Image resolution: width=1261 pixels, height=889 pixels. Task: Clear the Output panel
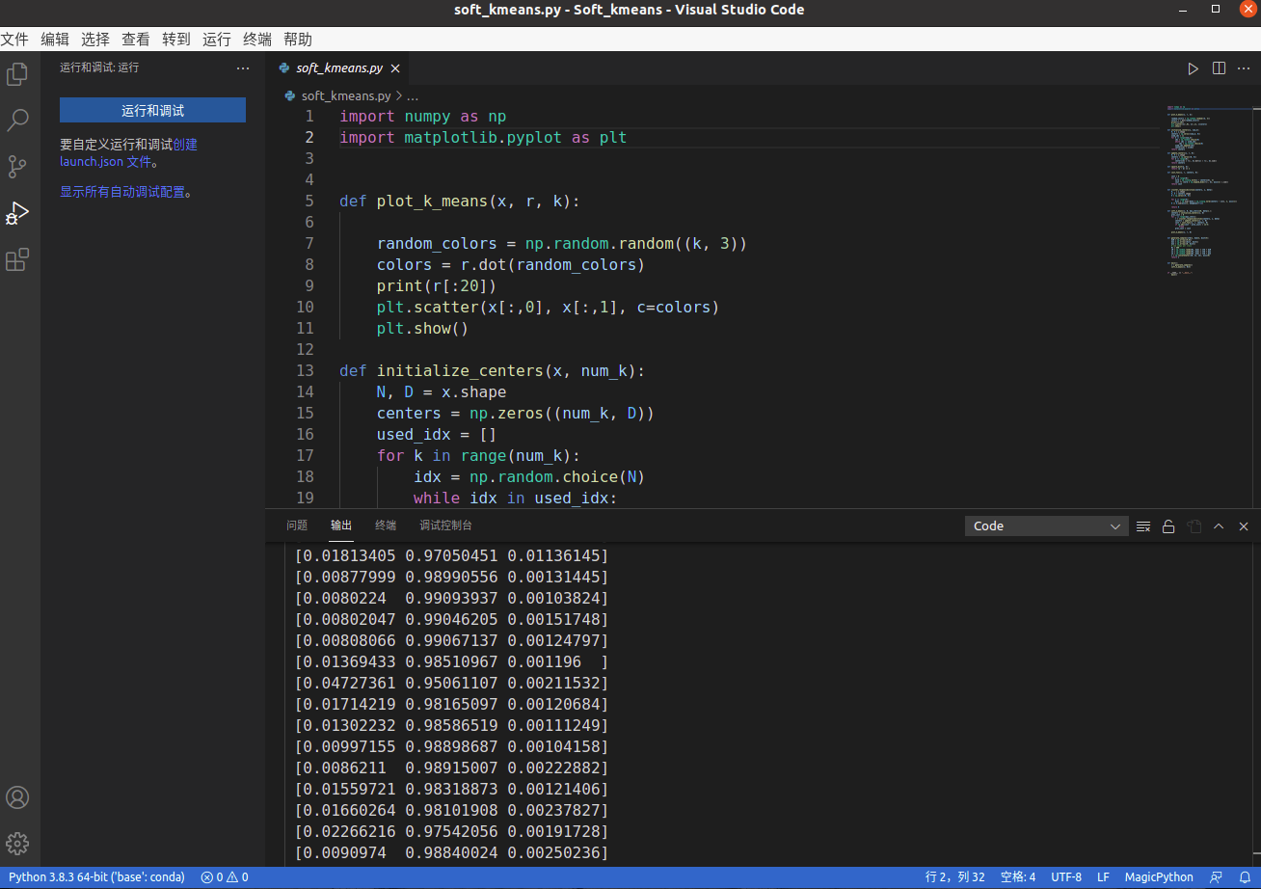pyautogui.click(x=1143, y=525)
